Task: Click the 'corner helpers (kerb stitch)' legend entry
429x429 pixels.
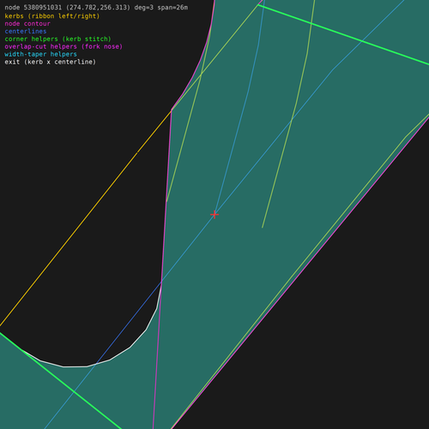Action: [x=57, y=39]
